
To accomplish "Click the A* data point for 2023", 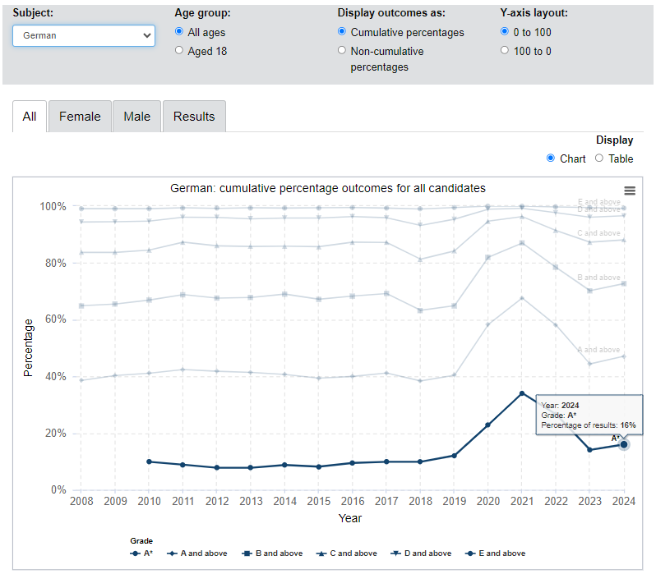I will (589, 450).
